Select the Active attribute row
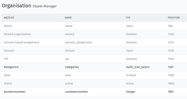The width and height of the screenshot is (187, 99). 95,84
